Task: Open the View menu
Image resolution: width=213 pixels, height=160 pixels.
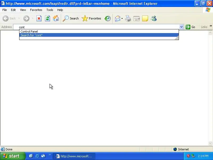Action: coord(23,10)
